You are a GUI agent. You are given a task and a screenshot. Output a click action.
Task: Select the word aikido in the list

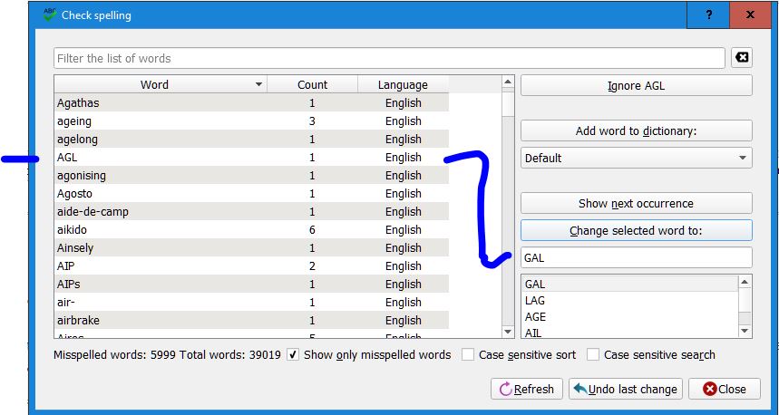pyautogui.click(x=72, y=230)
